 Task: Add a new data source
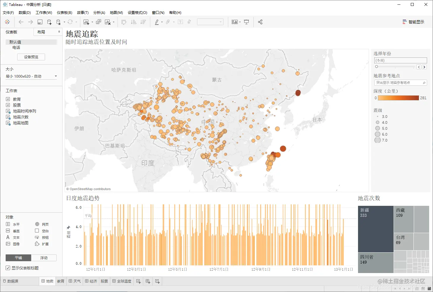coord(49,22)
